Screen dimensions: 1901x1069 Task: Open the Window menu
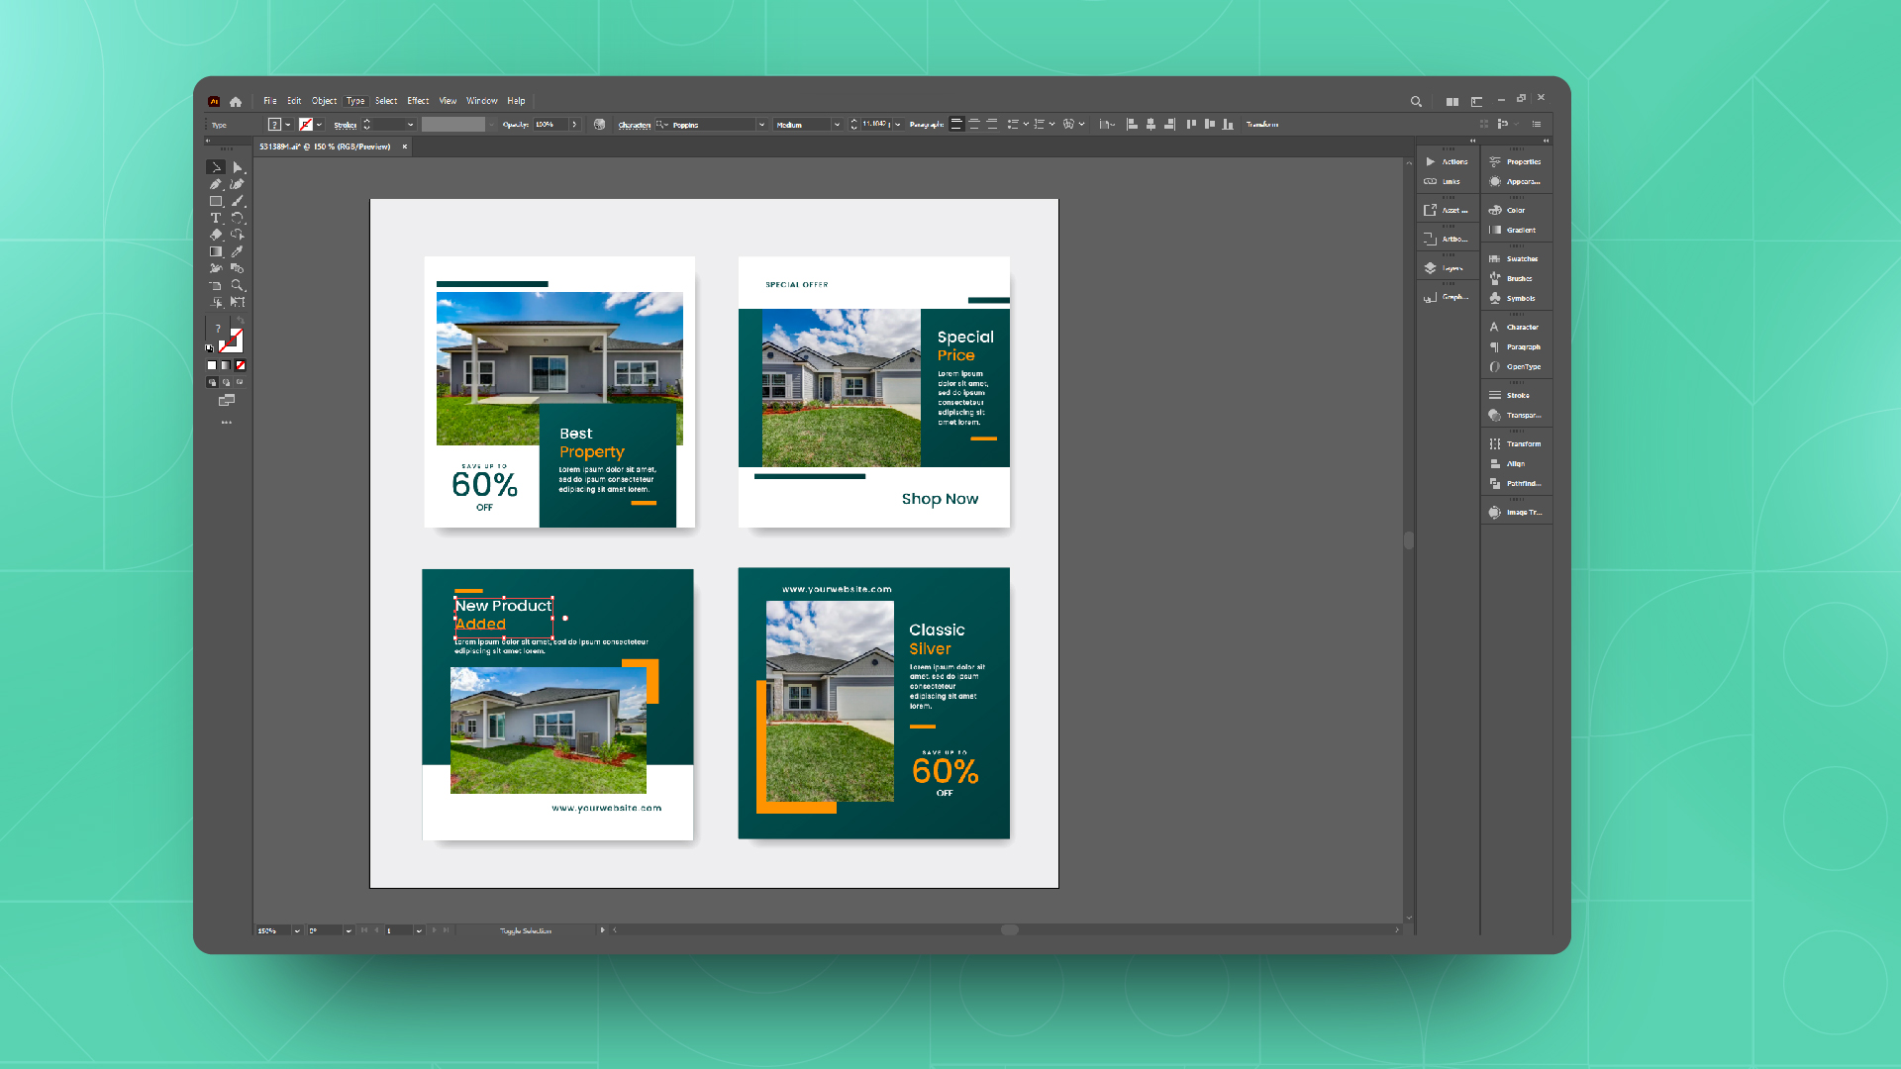point(482,101)
